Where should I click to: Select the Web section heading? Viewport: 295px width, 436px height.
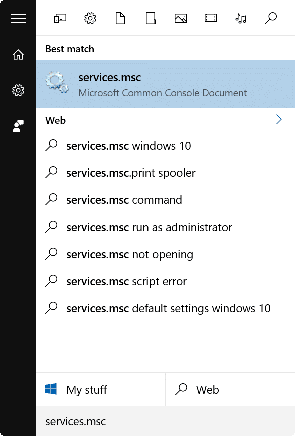pyautogui.click(x=56, y=120)
